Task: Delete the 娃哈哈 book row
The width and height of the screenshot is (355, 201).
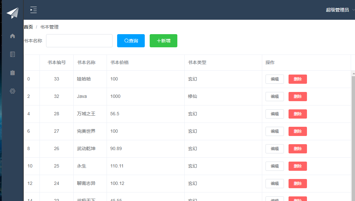Action: click(x=298, y=79)
